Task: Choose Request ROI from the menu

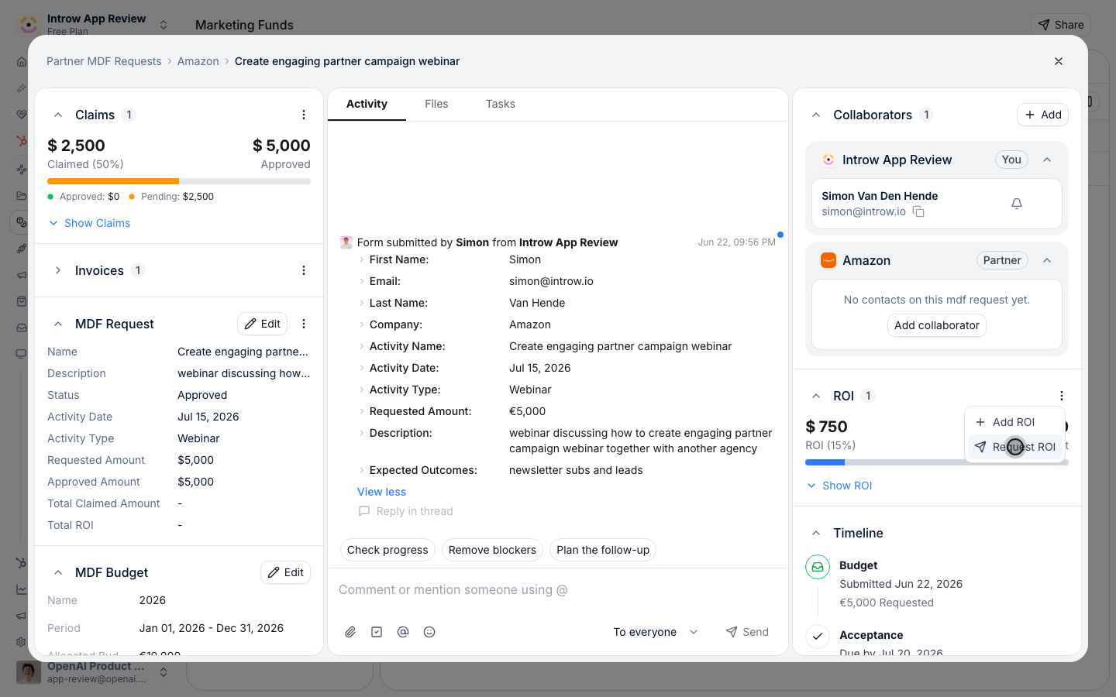Action: pyautogui.click(x=1014, y=447)
